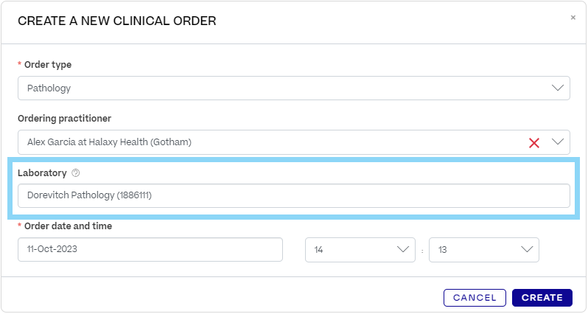588x314 pixels.
Task: Click the Order type label
Action: (x=48, y=65)
